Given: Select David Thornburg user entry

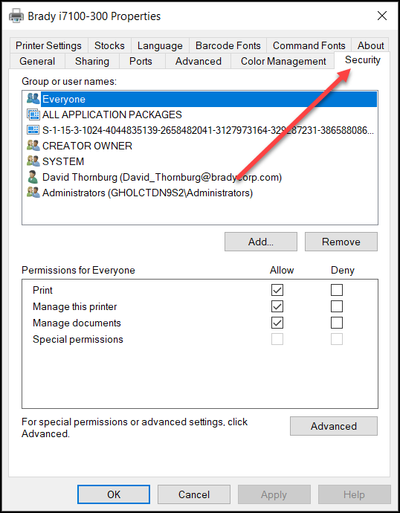Looking at the screenshot, I should point(200,177).
